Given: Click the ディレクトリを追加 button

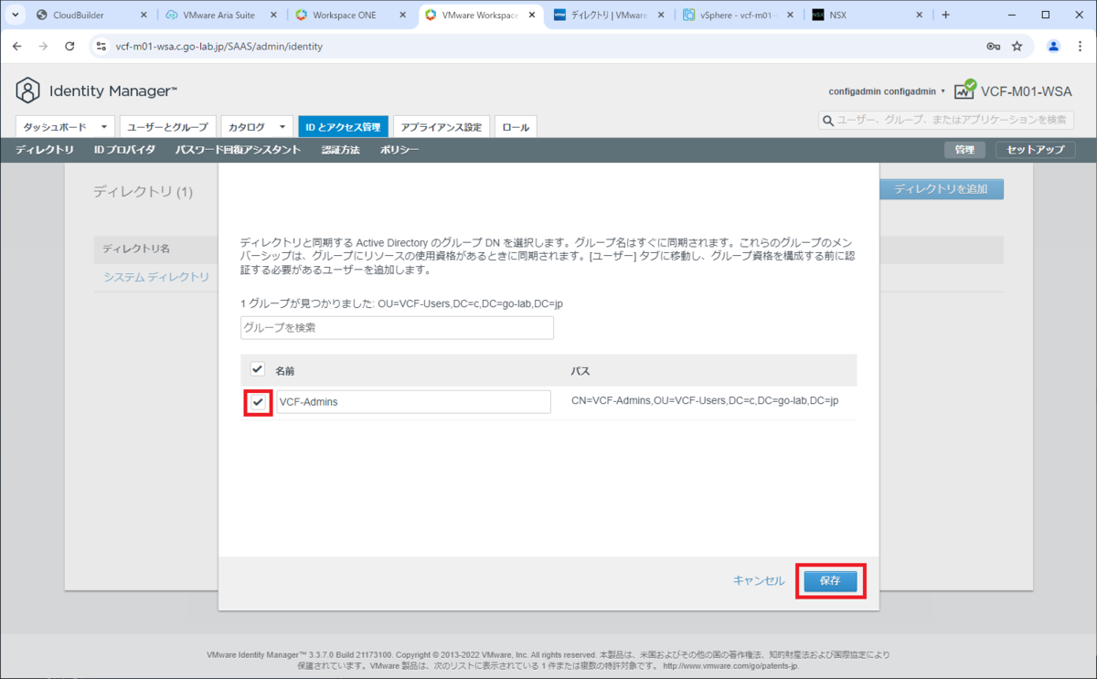Looking at the screenshot, I should (941, 189).
